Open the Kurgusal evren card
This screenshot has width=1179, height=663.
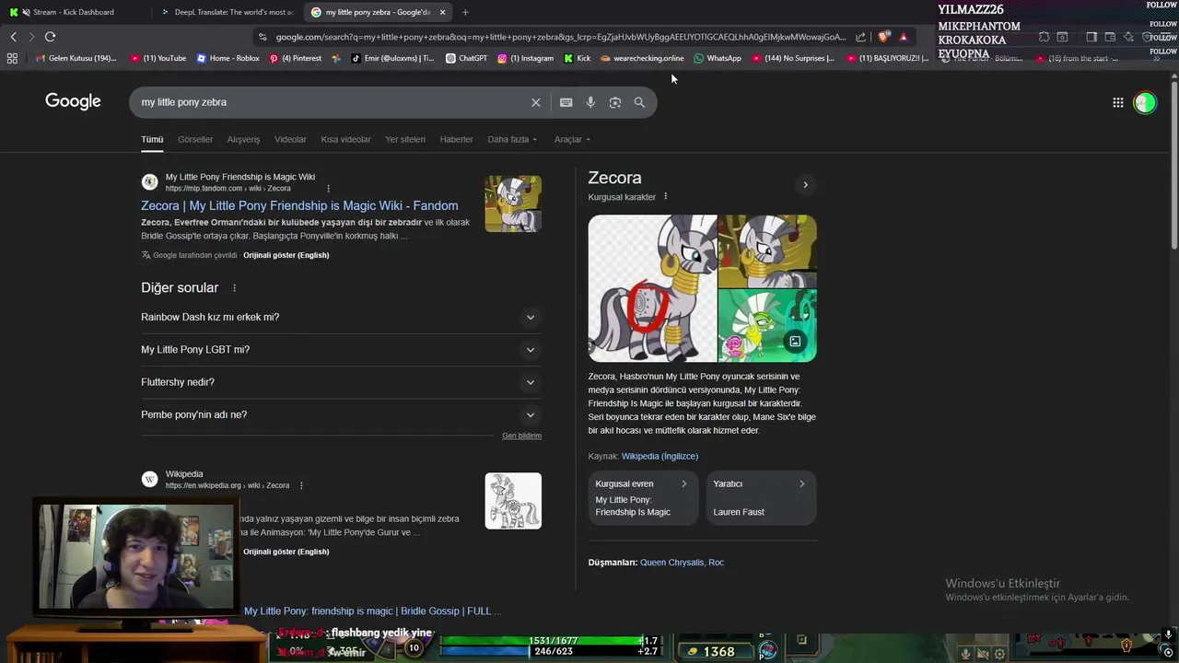[643, 497]
